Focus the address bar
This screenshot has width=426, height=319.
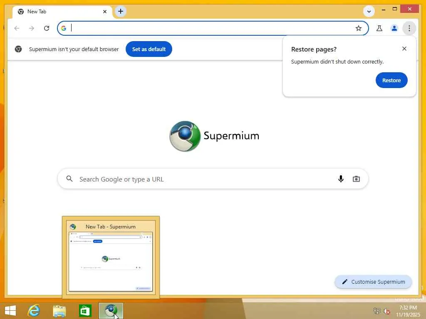pos(213,28)
